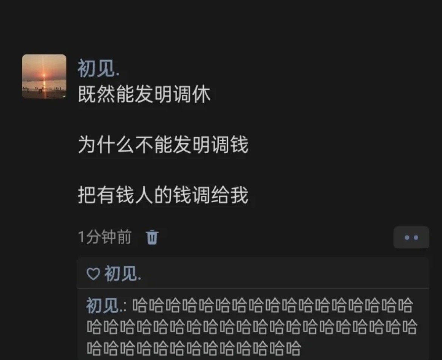
Task: Tap the glowing sun inside the avatar photo
Action: click(x=44, y=75)
